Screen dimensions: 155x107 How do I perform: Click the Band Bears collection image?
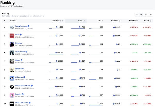click(12, 70)
